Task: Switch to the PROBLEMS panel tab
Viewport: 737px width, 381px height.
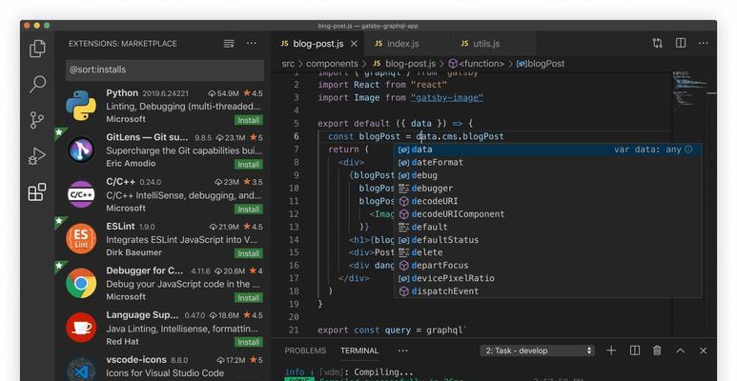Action: [305, 351]
